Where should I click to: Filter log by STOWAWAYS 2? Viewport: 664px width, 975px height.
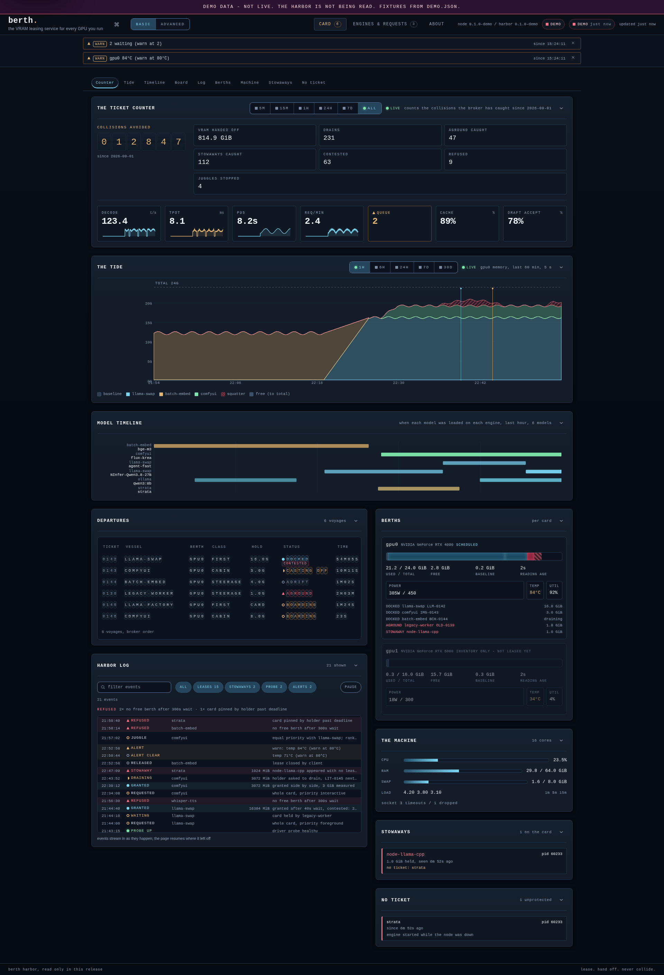point(242,687)
